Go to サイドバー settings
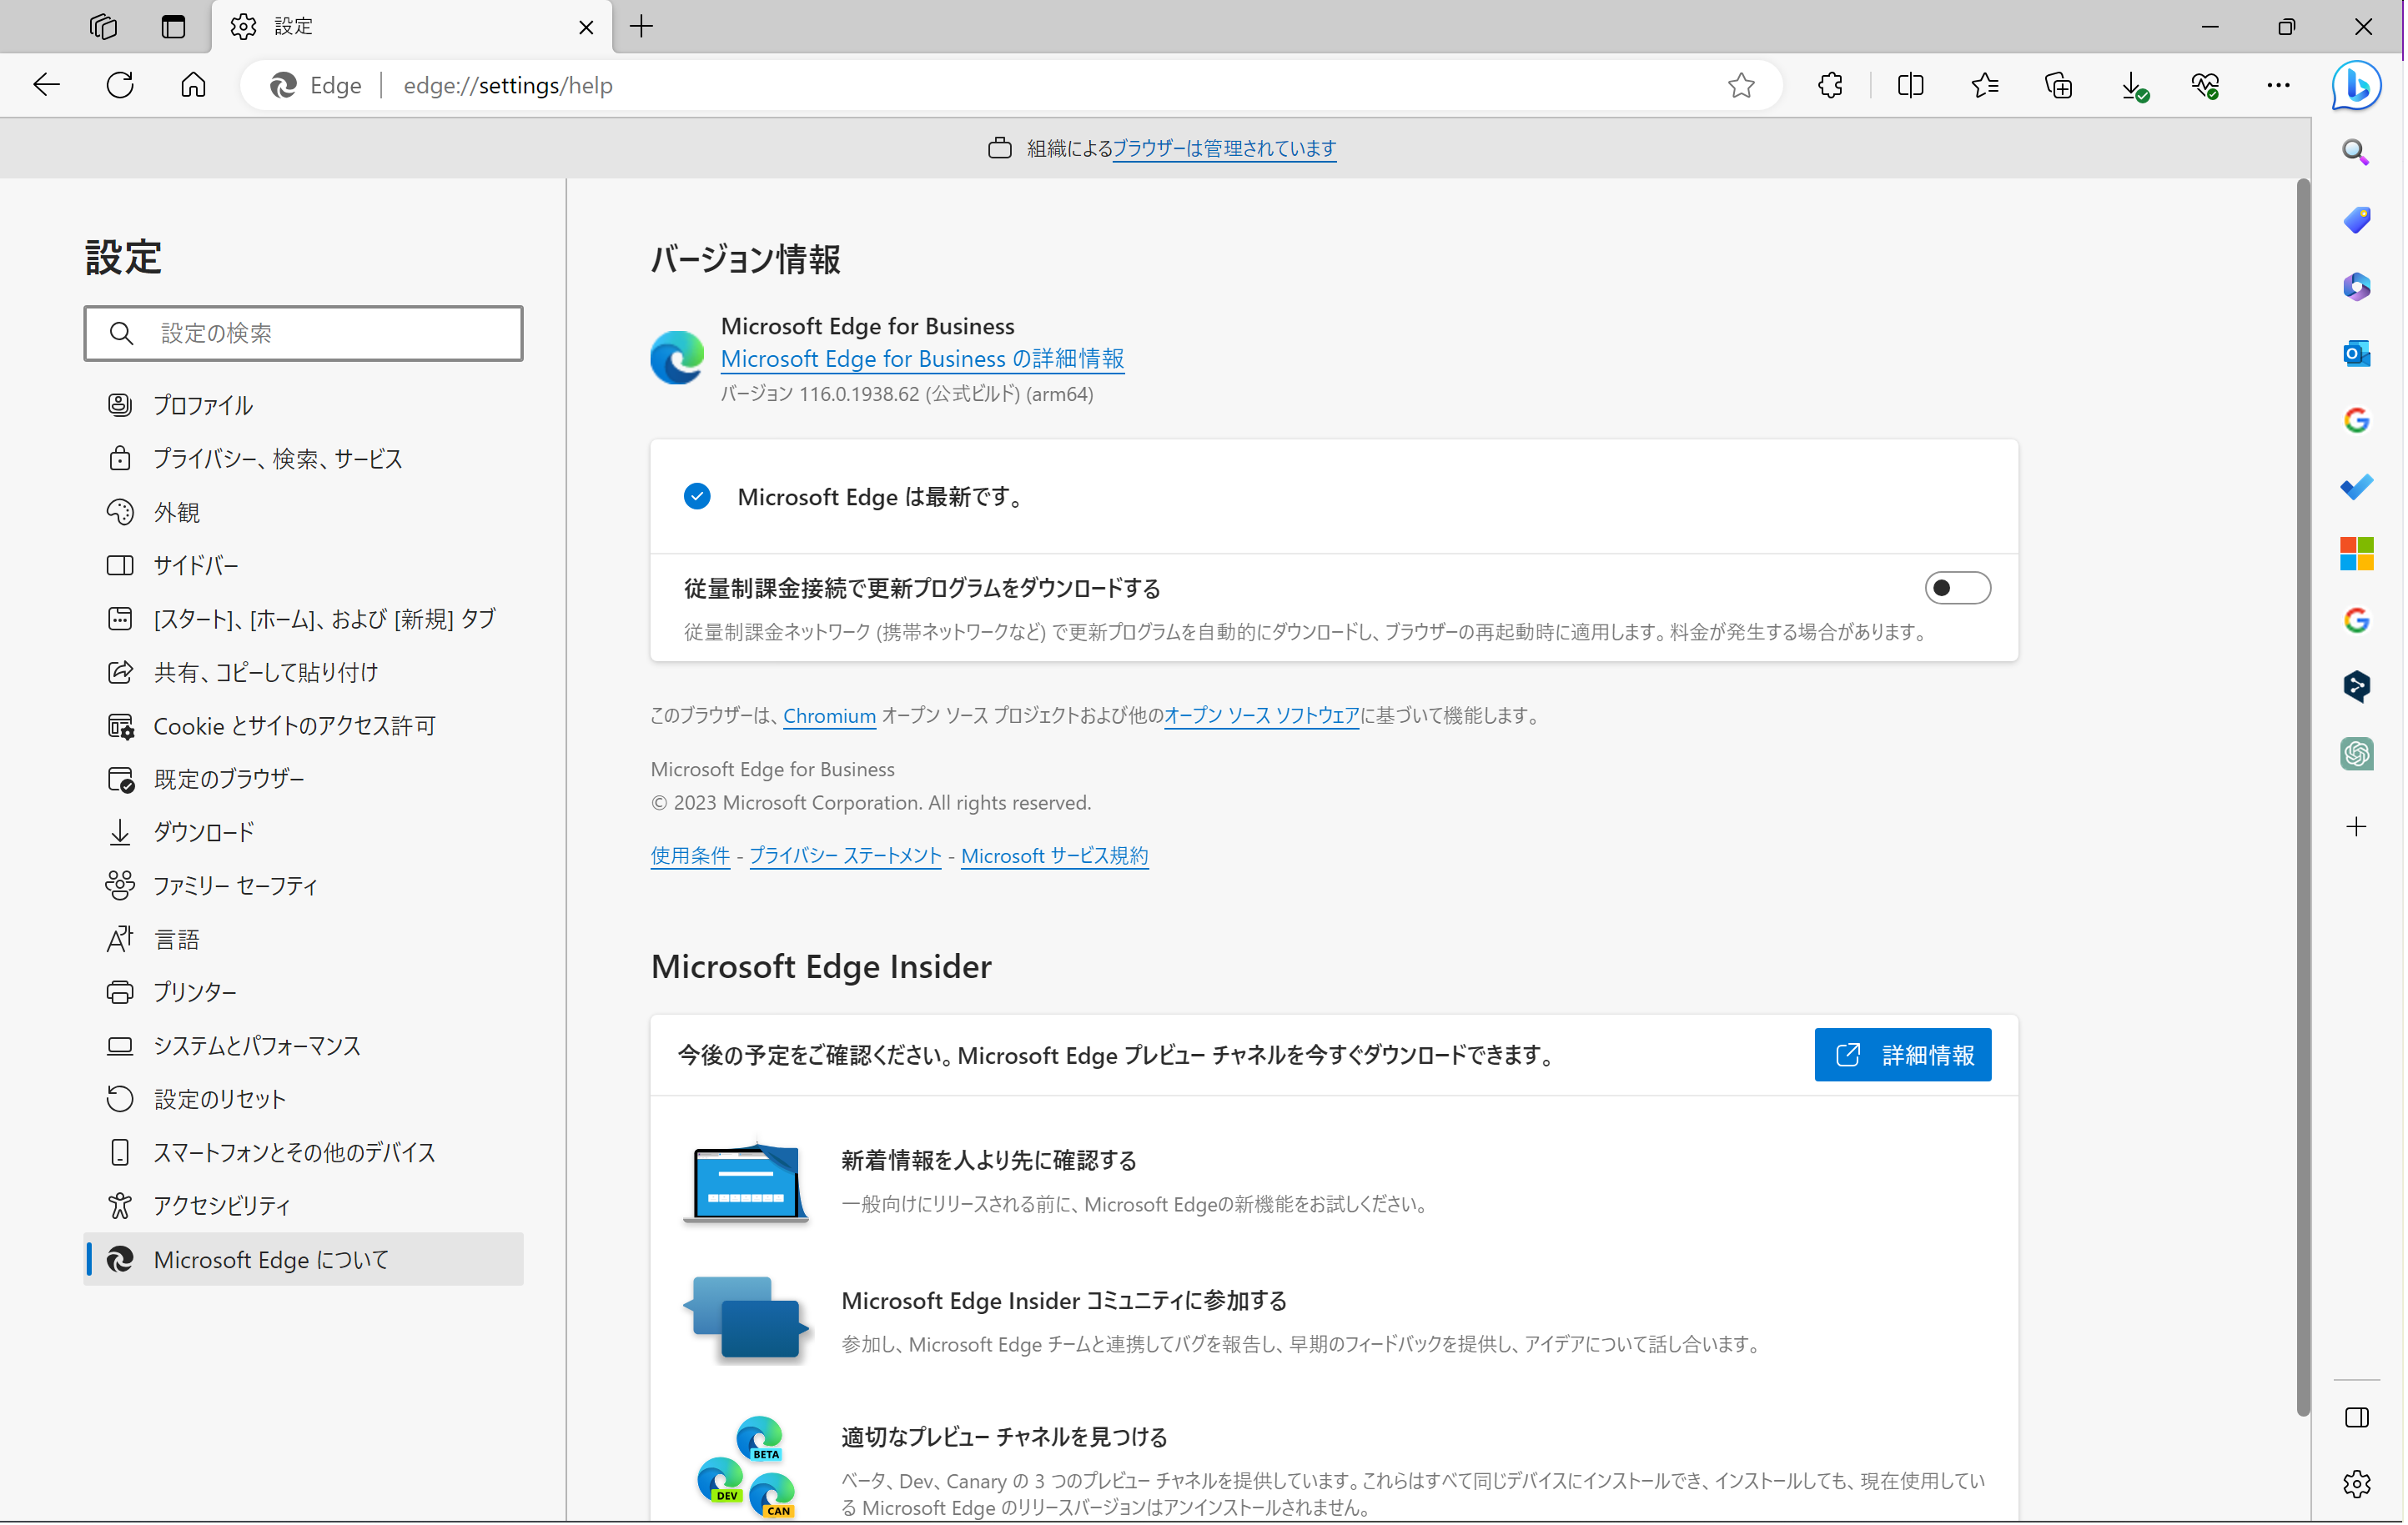2408x1525 pixels. click(304, 564)
